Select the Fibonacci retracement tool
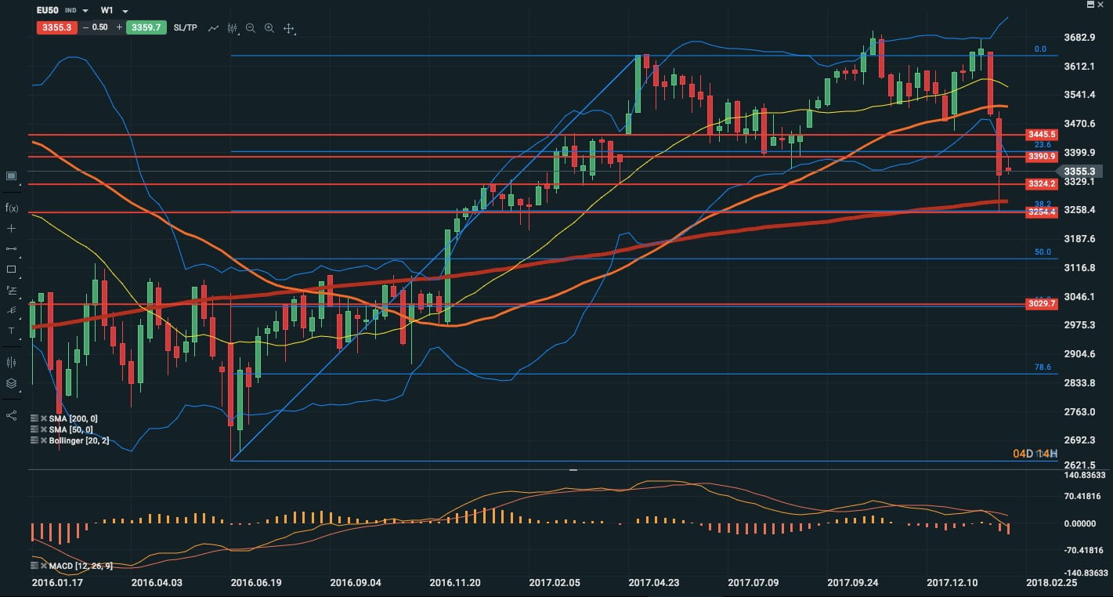This screenshot has height=597, width=1113. pyautogui.click(x=11, y=290)
